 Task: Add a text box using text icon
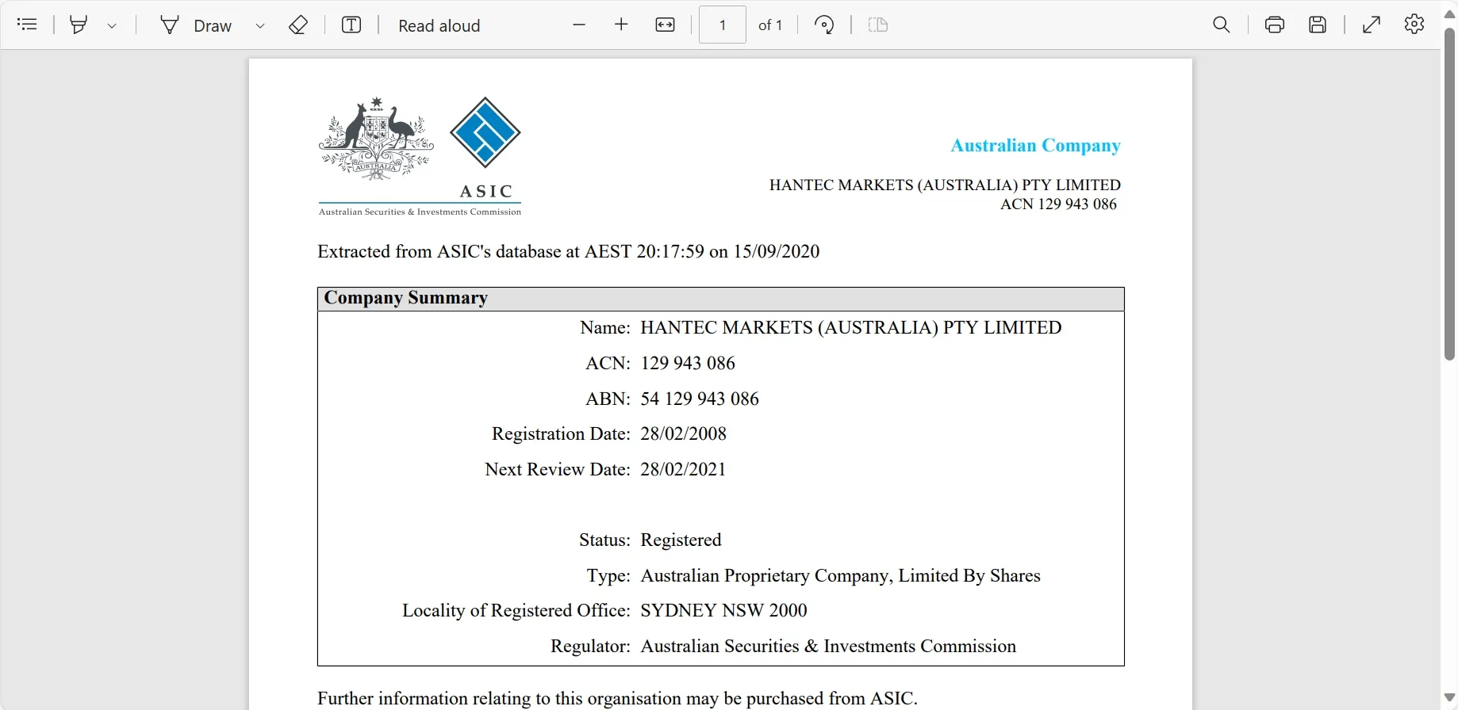pyautogui.click(x=351, y=25)
